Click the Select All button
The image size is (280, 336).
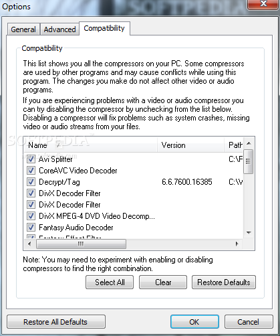110,282
